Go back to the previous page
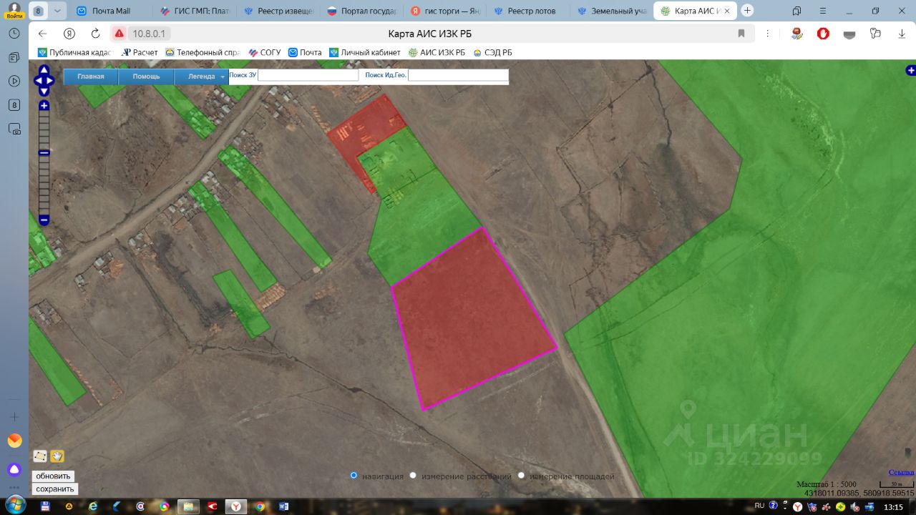This screenshot has width=916, height=515. coord(42,34)
